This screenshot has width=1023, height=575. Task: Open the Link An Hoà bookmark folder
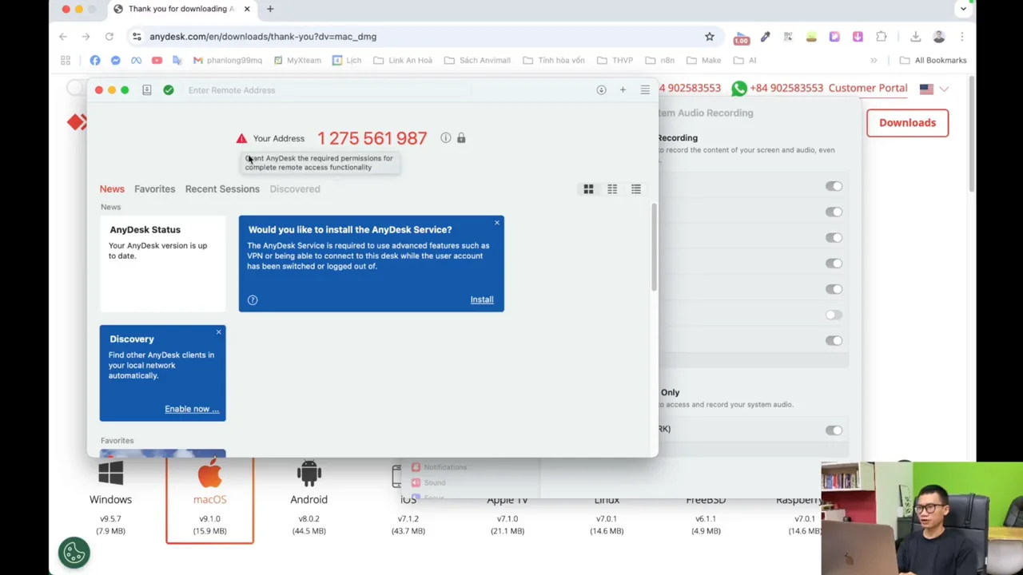point(402,60)
